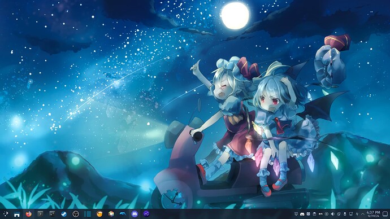Open the settings sliders taskbar icon
The width and height of the screenshot is (390, 219).
52,214
